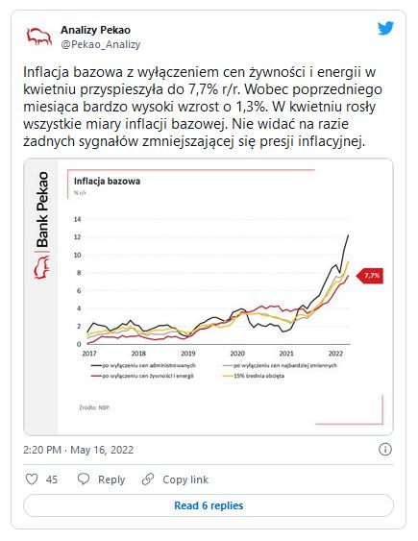Click the Read 6 replies button
This screenshot has height=541, width=418.
coord(209,505)
